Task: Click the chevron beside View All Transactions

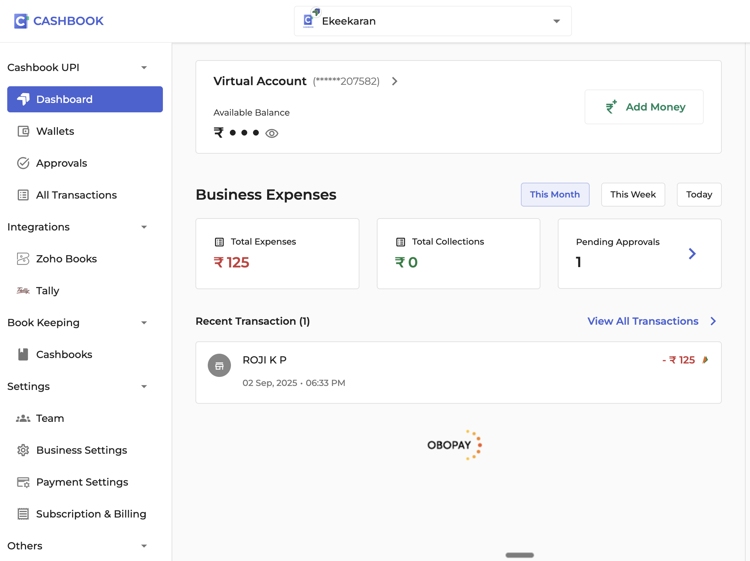Action: tap(713, 321)
